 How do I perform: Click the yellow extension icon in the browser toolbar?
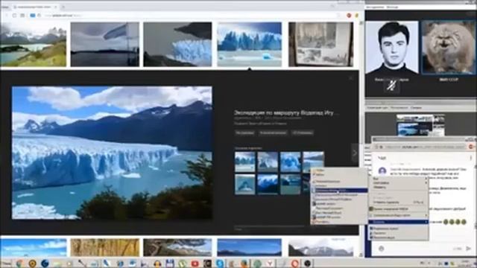357,15
